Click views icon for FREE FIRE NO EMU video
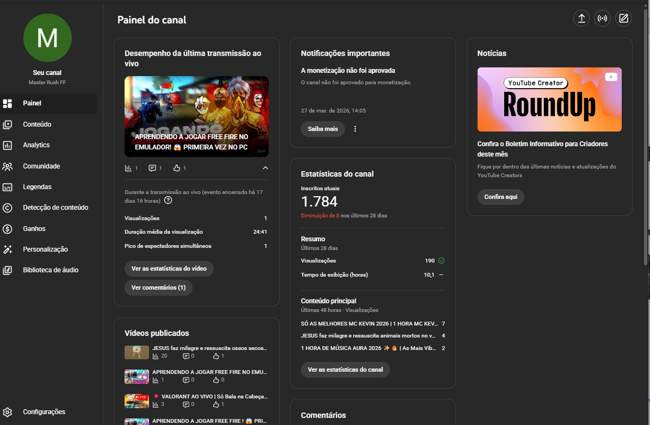650x425 pixels. coord(156,380)
